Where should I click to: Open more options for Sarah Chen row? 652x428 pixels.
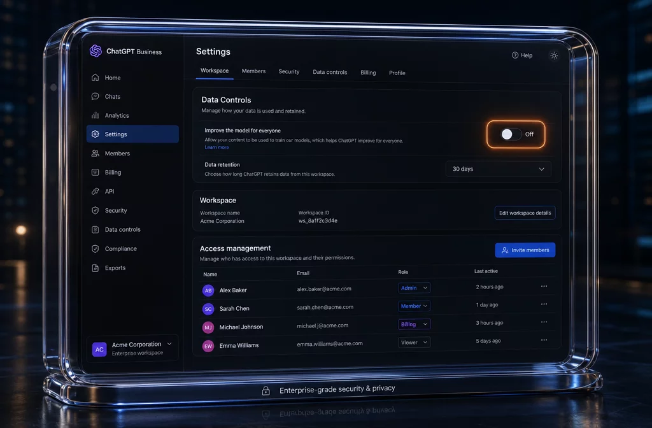[x=544, y=304]
